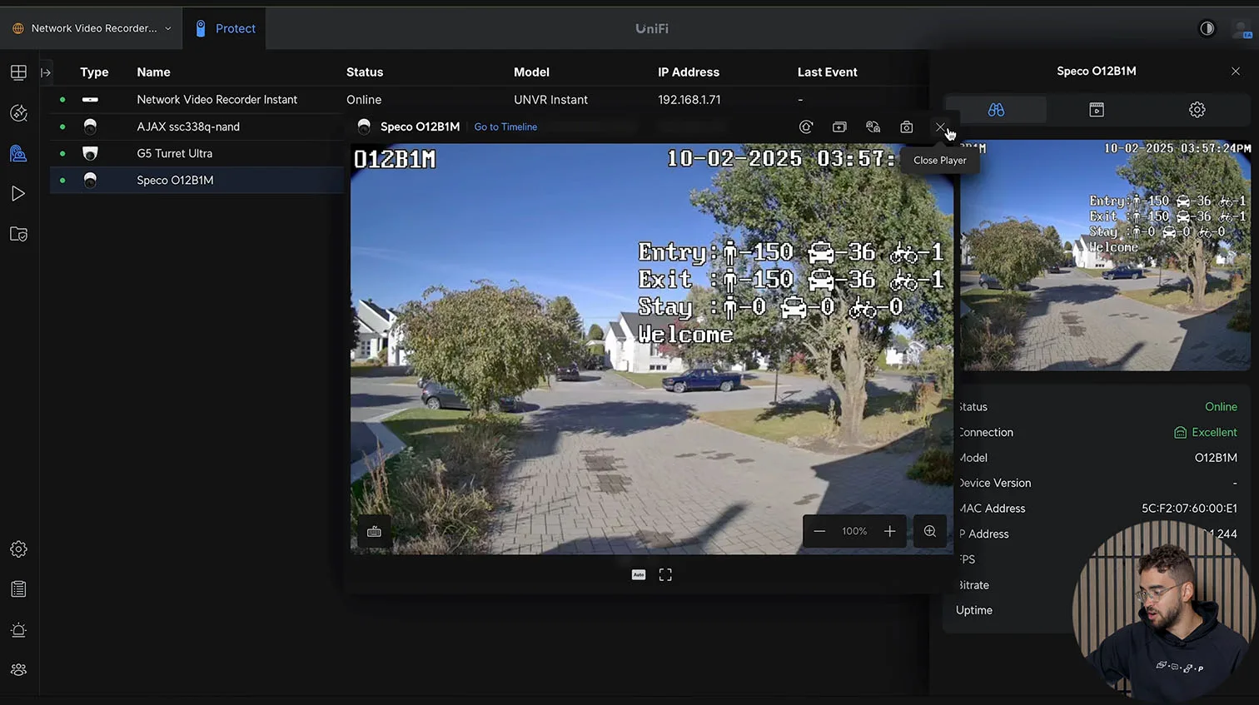This screenshot has width=1259, height=705.
Task: Click the camera preview thumbnail in side panel
Action: 1105,255
